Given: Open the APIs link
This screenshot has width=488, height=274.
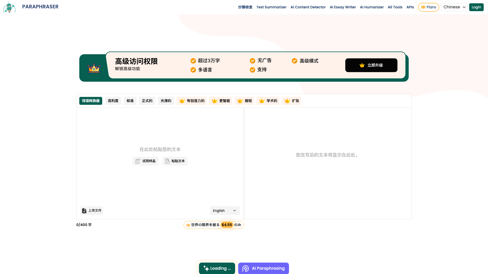Looking at the screenshot, I should tap(410, 7).
